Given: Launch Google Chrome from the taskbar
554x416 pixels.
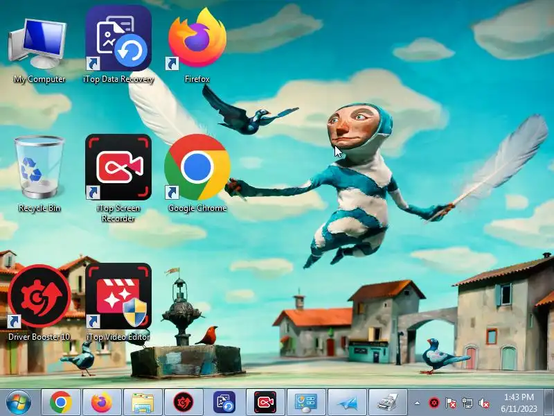Looking at the screenshot, I should coord(61,402).
